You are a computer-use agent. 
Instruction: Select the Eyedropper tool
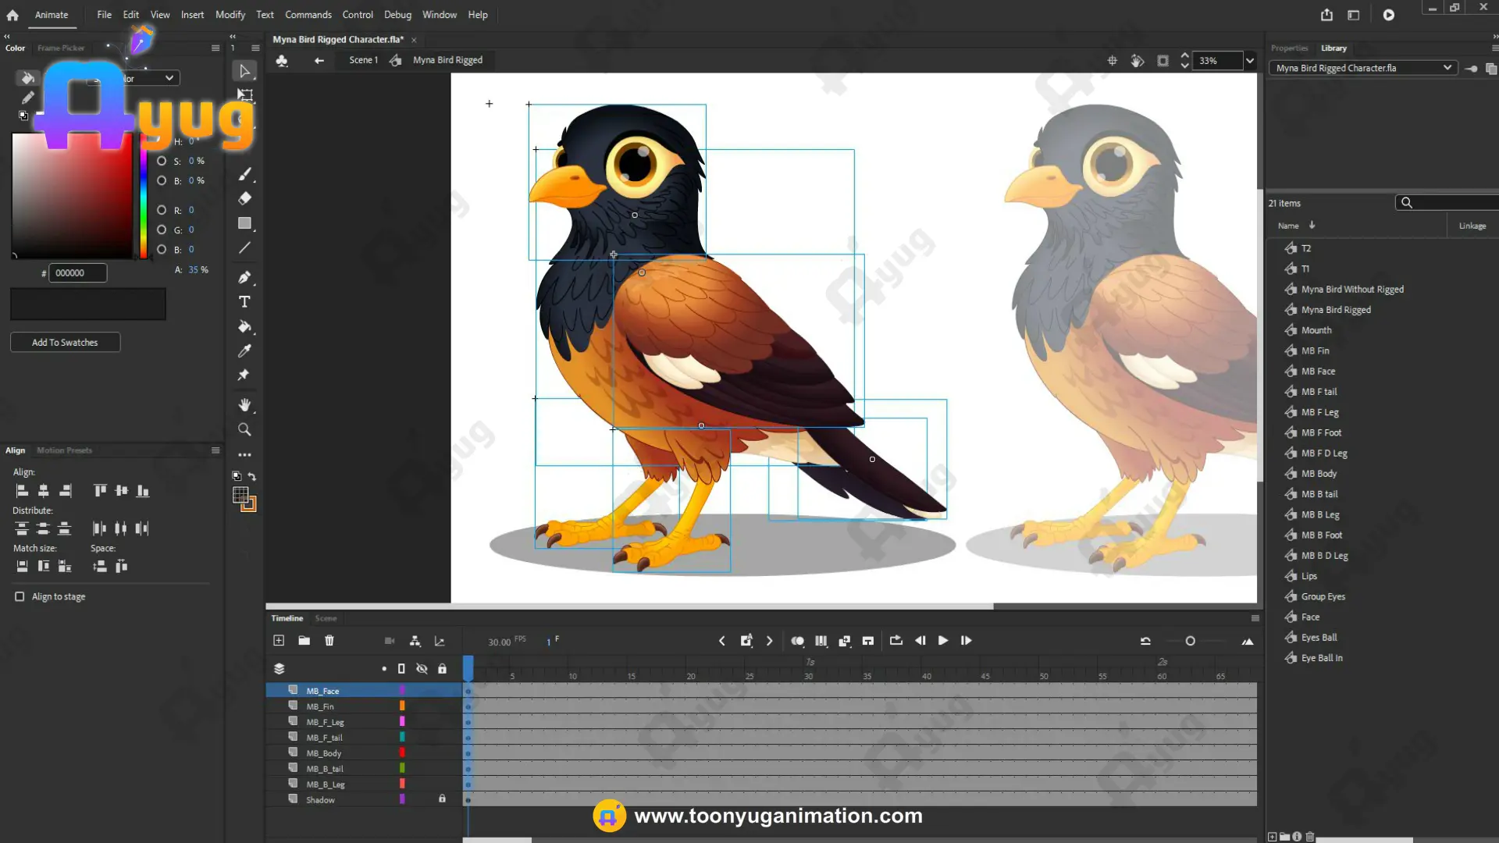(244, 351)
